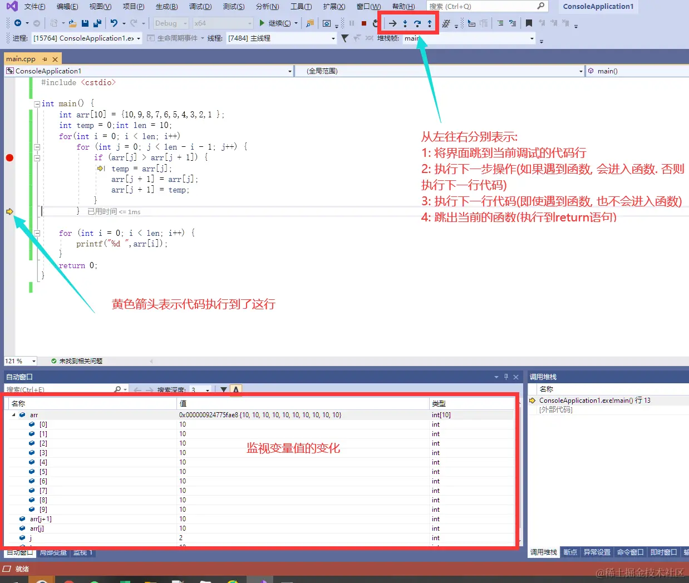689x583 pixels.
Task: Collapse the if (arr[j] > arr[j+1]) block
Action: click(x=37, y=158)
